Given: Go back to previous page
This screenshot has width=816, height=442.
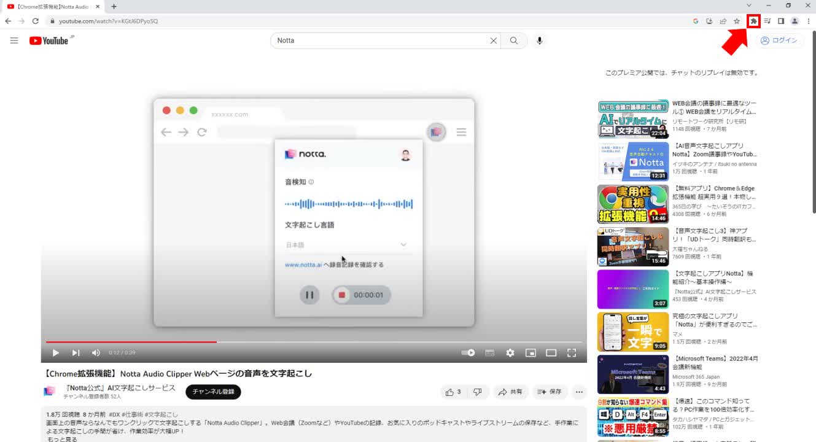Looking at the screenshot, I should click(8, 21).
